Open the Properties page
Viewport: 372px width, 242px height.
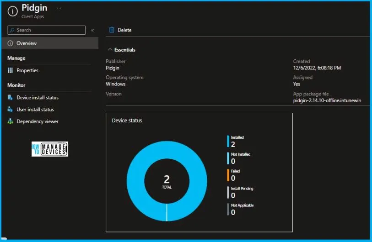click(27, 70)
